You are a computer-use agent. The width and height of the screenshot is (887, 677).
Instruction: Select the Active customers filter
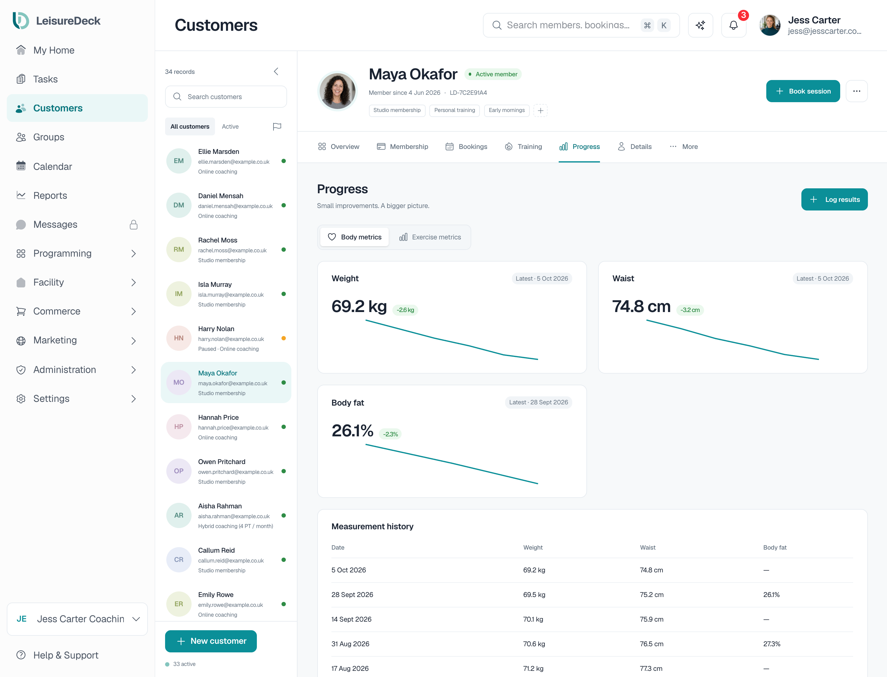pyautogui.click(x=230, y=126)
